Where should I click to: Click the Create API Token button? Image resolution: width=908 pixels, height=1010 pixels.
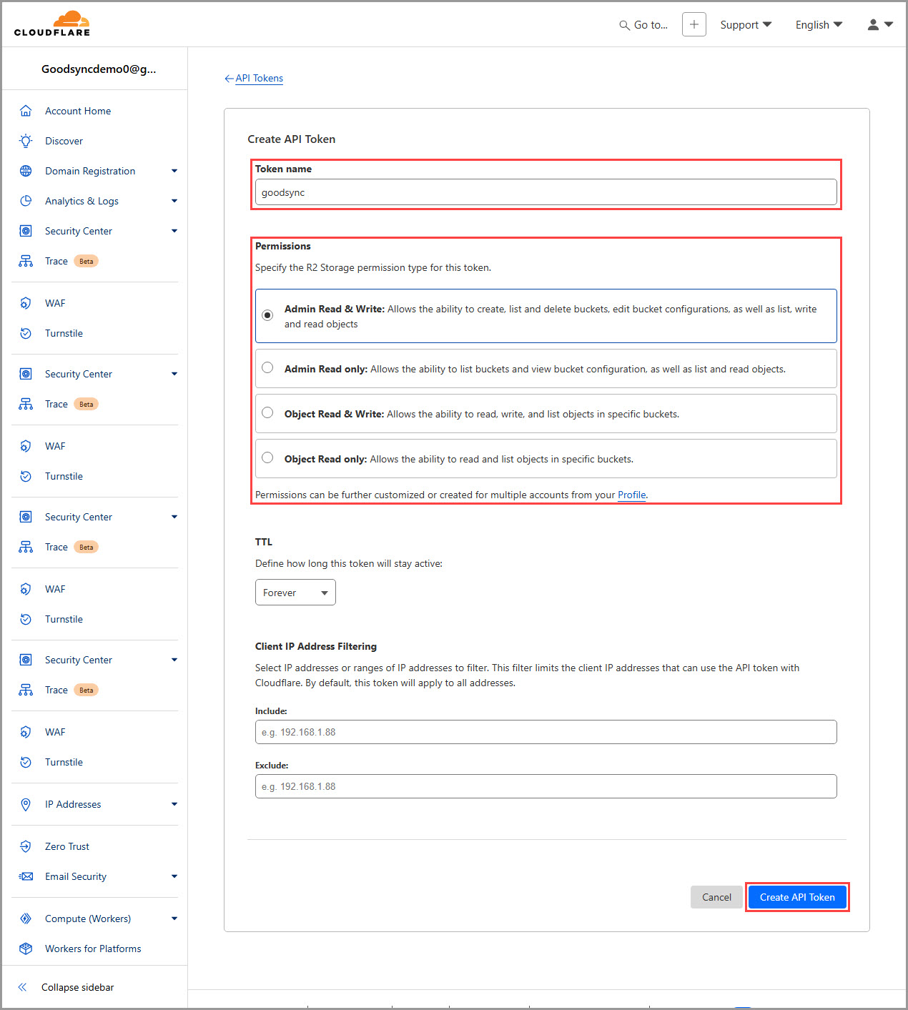797,897
